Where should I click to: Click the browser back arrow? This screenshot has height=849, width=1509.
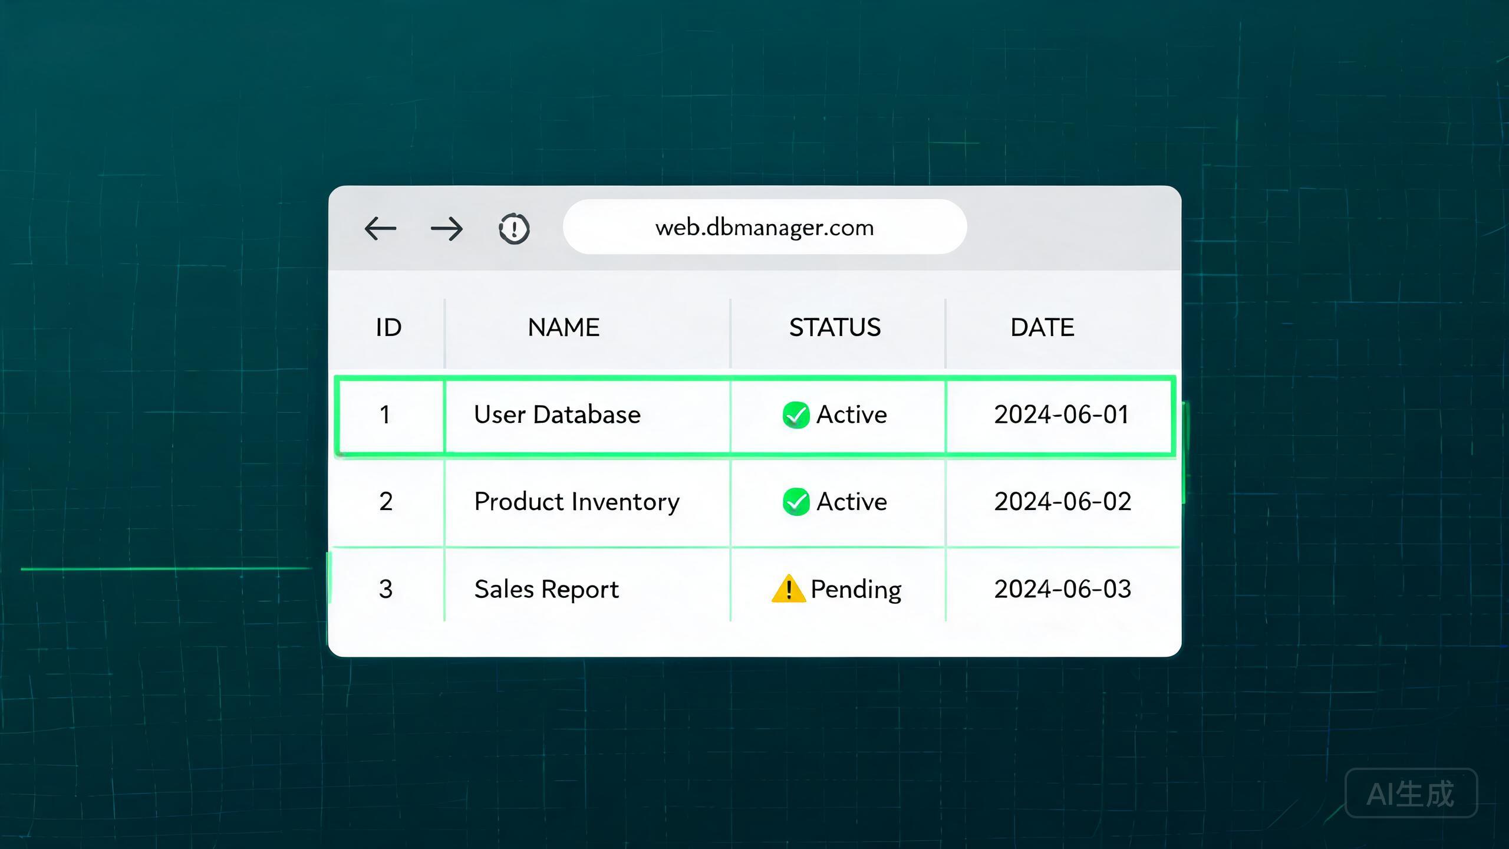coord(380,228)
